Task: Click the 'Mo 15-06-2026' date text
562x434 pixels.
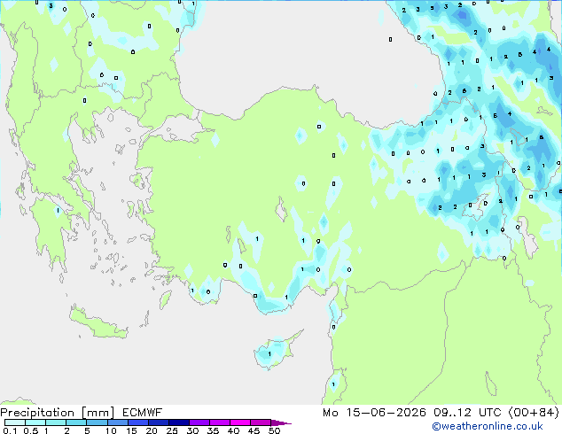Action: coord(374,413)
